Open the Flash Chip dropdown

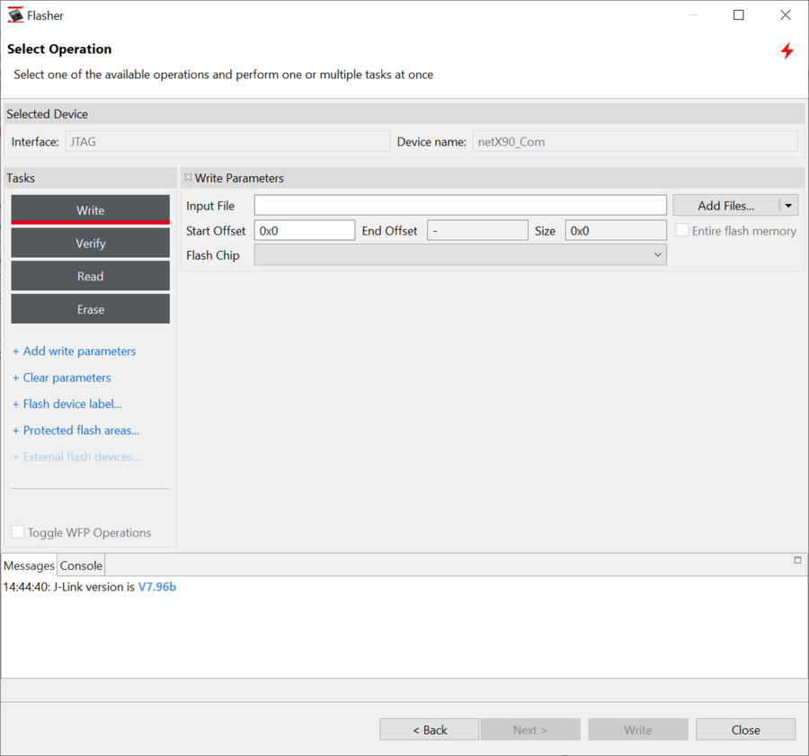657,254
